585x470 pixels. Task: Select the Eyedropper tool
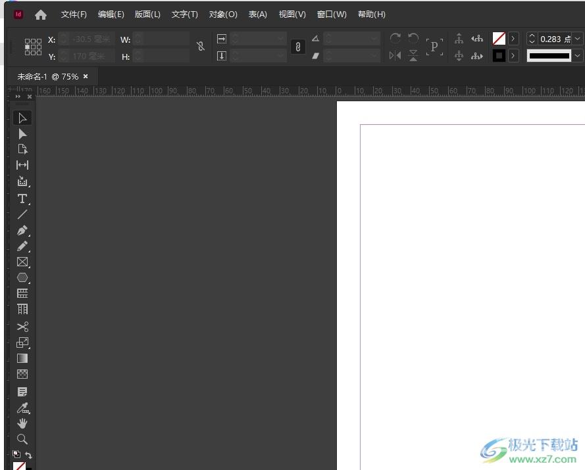click(x=22, y=408)
